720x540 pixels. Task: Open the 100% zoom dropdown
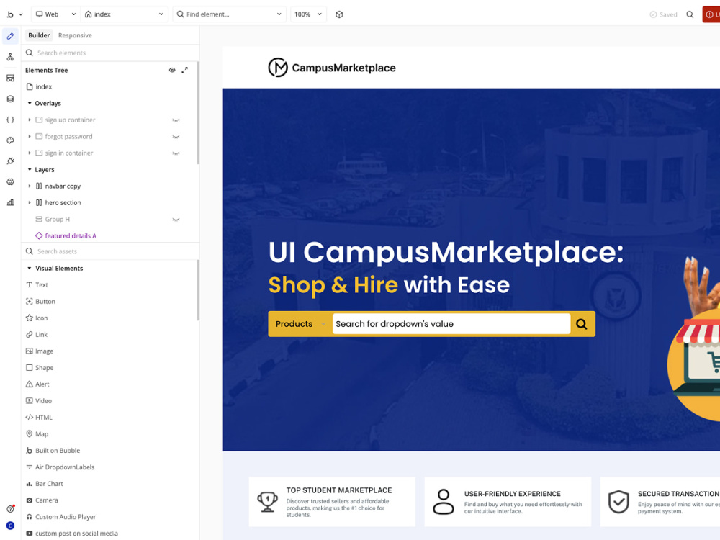tap(308, 14)
